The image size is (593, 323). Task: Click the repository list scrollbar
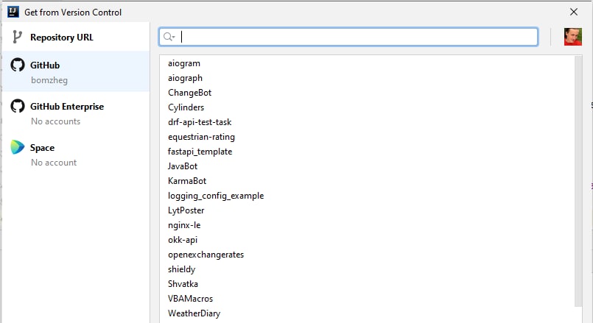578,181
